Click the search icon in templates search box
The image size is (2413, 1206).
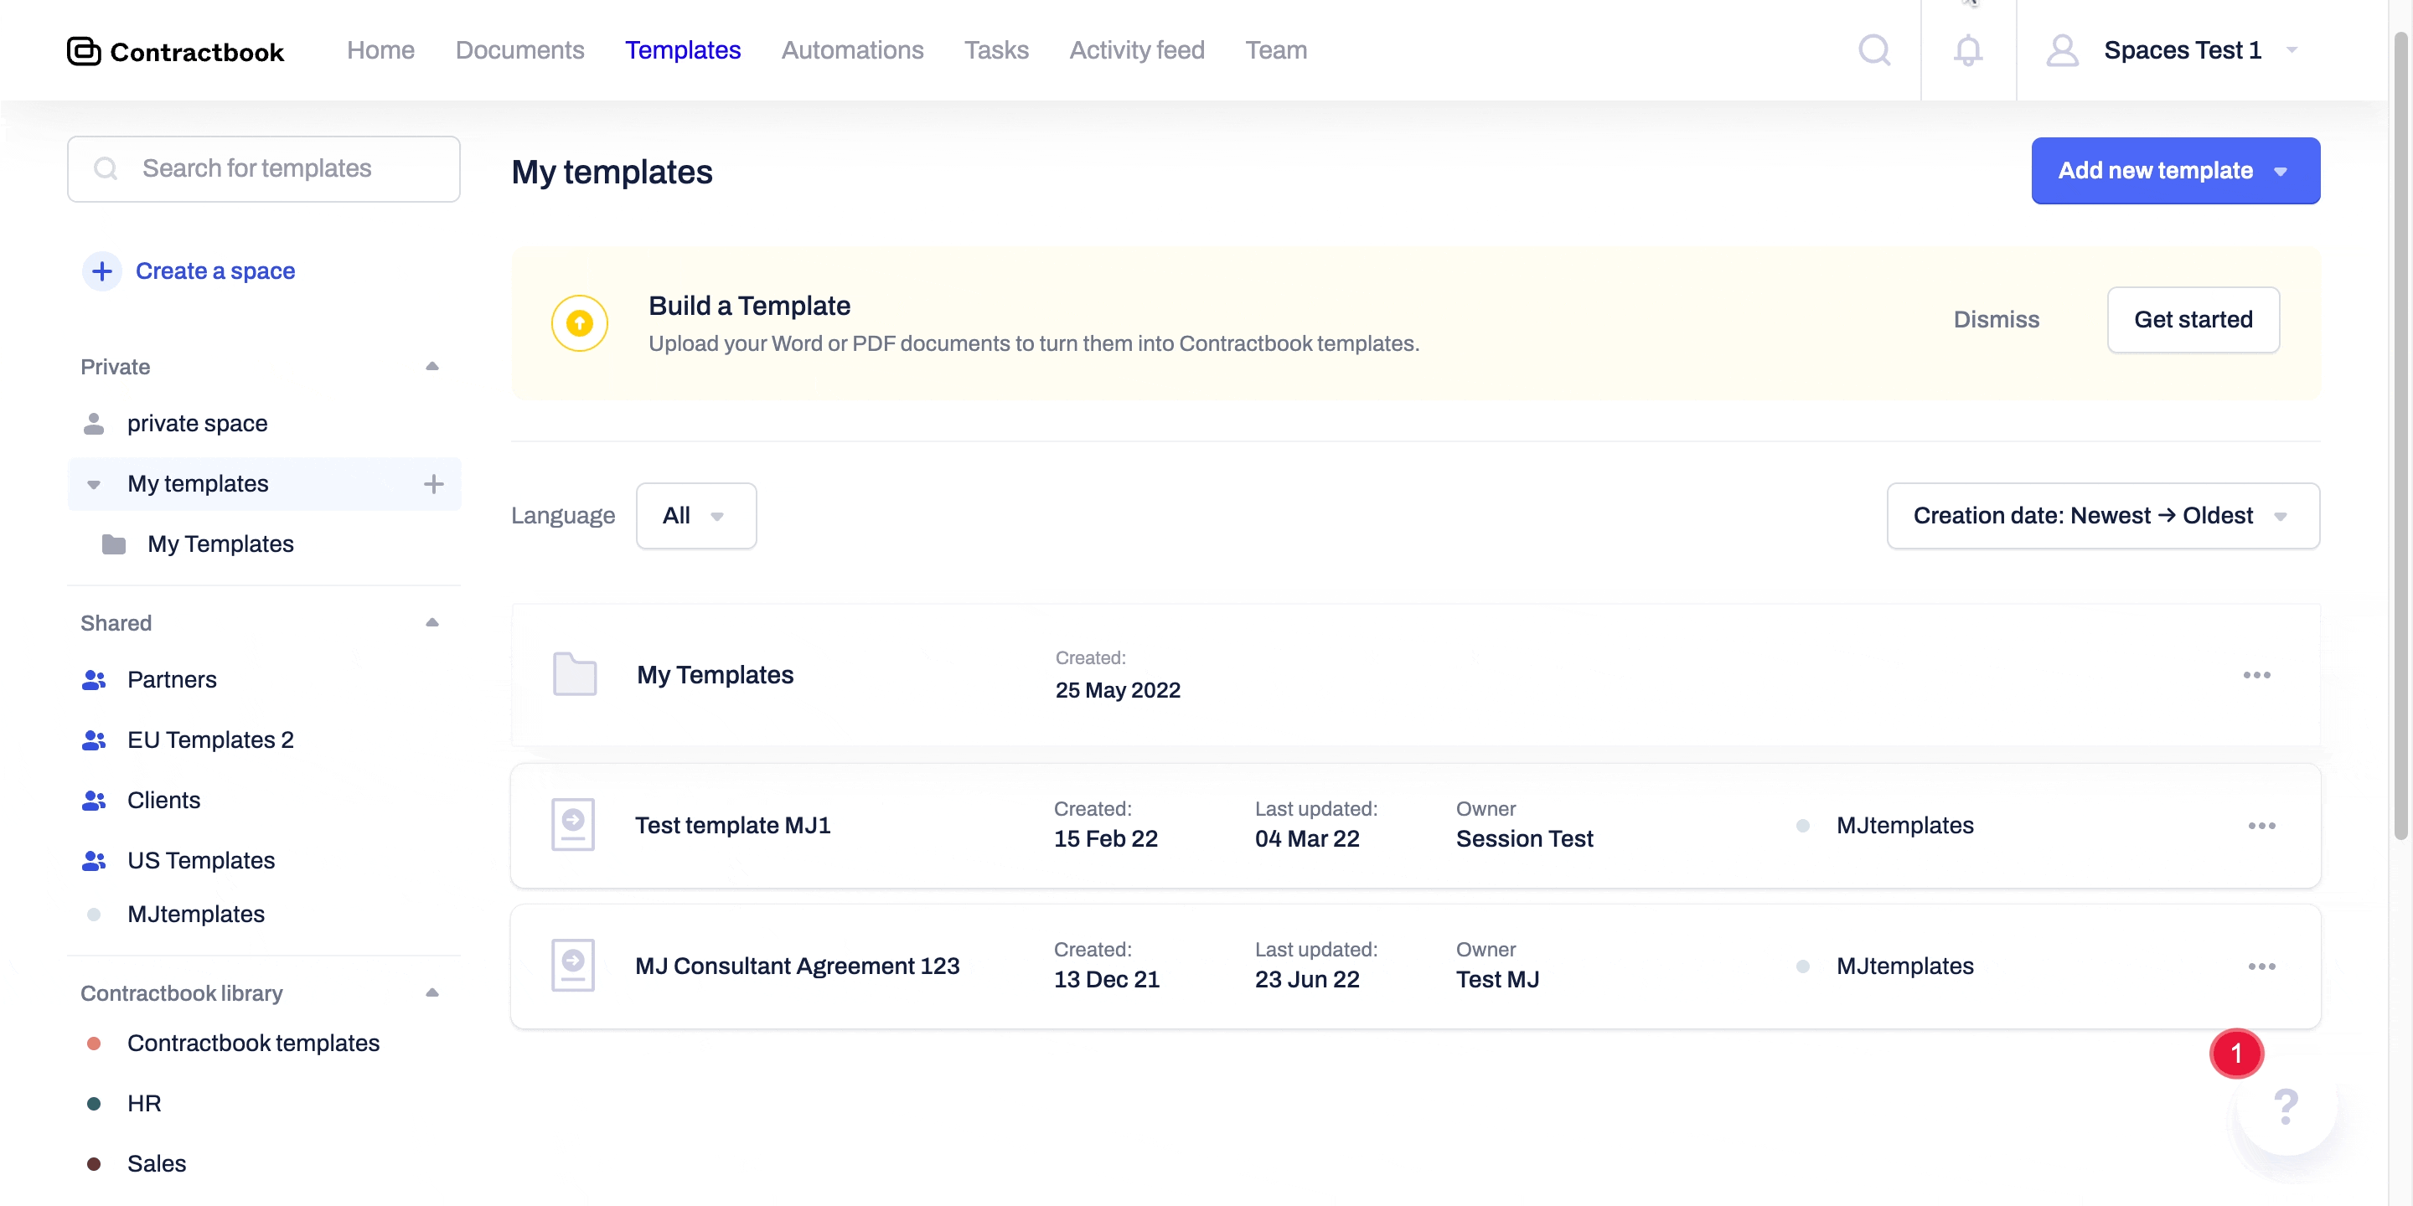tap(106, 168)
